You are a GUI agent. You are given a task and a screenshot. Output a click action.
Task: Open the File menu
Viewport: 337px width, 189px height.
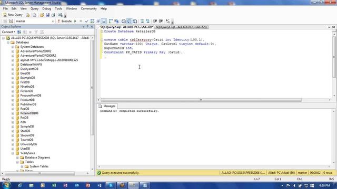pyautogui.click(x=5, y=8)
